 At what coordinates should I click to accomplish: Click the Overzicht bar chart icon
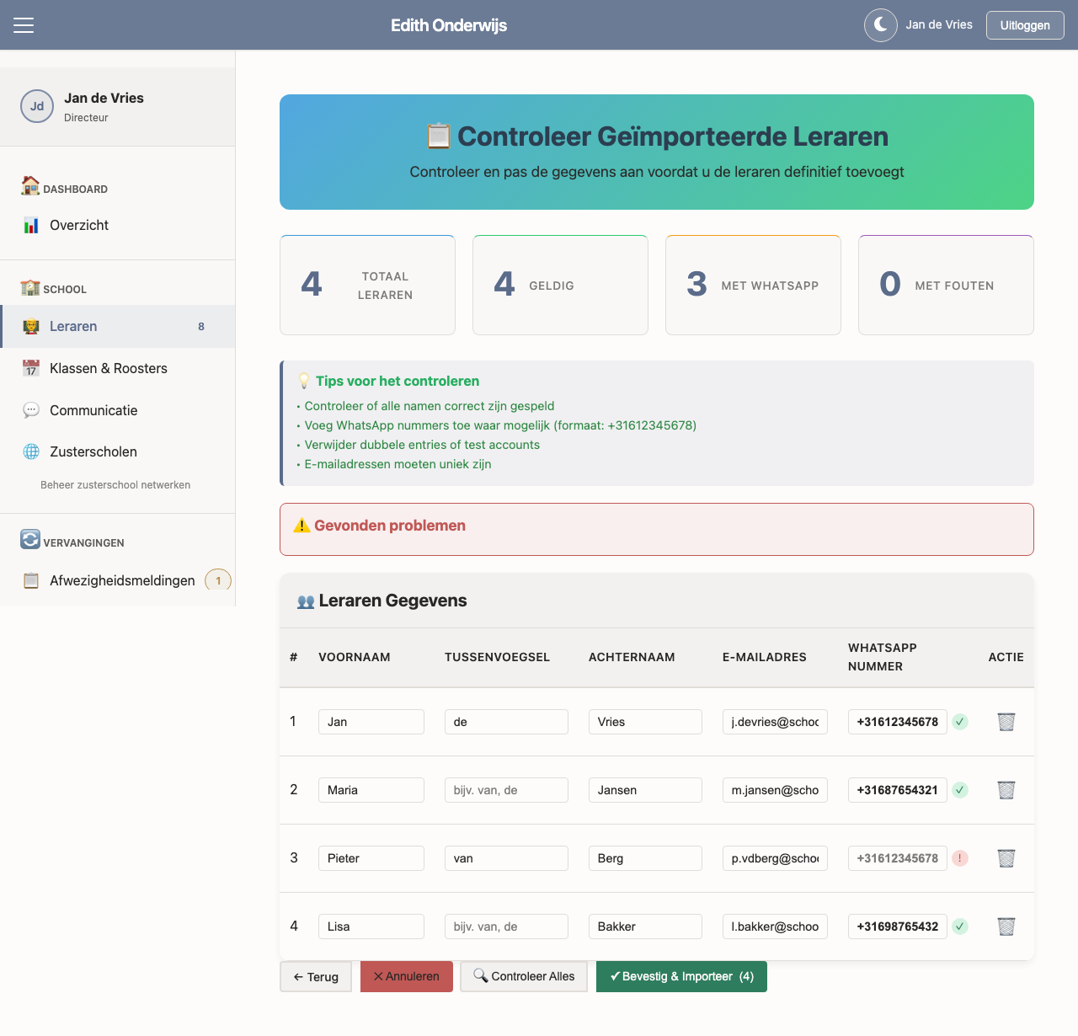[x=31, y=225]
